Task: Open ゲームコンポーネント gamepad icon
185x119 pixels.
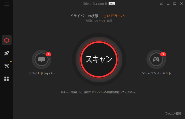Action: pos(156,59)
